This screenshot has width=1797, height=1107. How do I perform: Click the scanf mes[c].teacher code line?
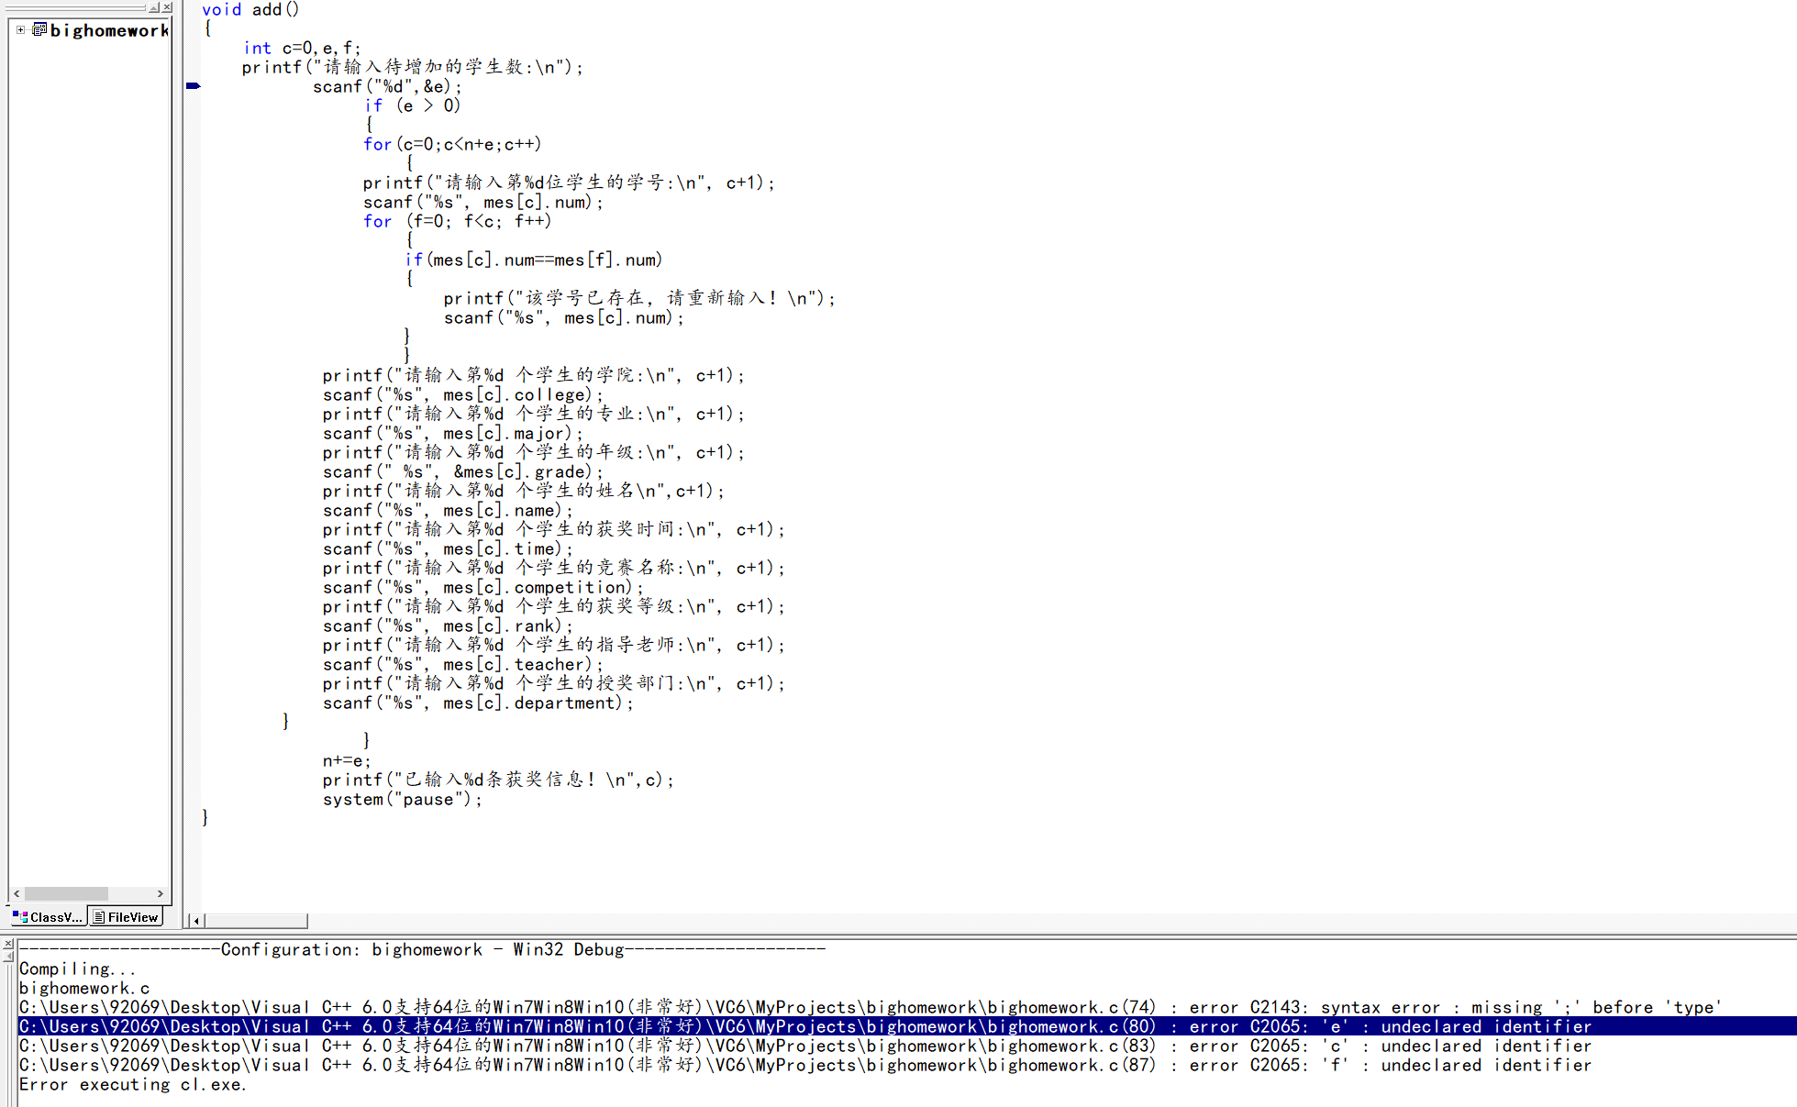click(x=463, y=664)
